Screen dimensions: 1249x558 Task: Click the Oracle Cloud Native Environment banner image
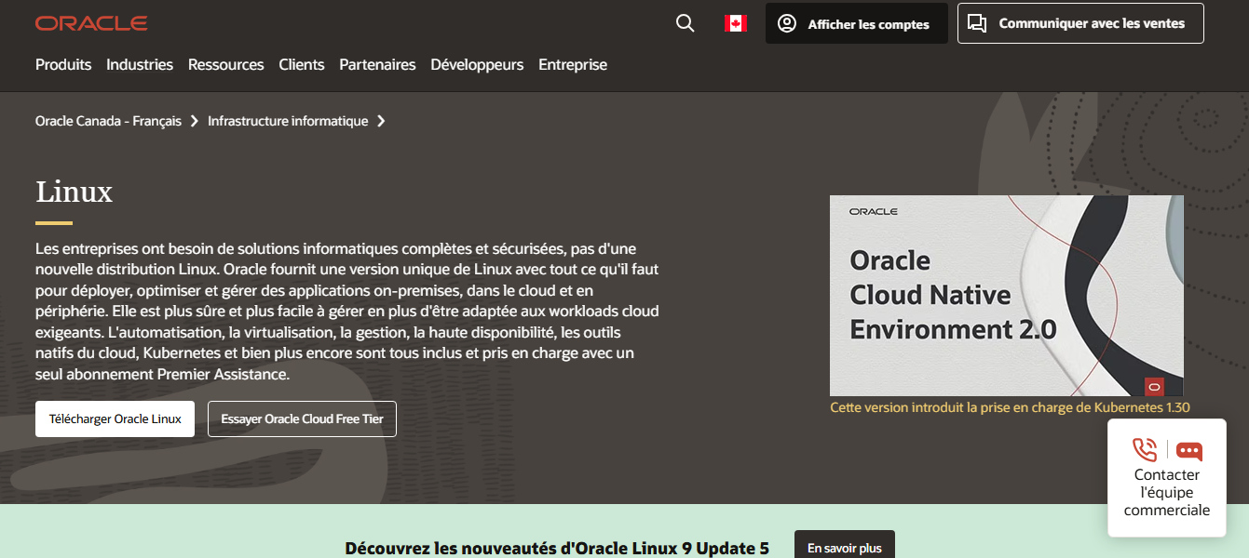click(x=1006, y=296)
